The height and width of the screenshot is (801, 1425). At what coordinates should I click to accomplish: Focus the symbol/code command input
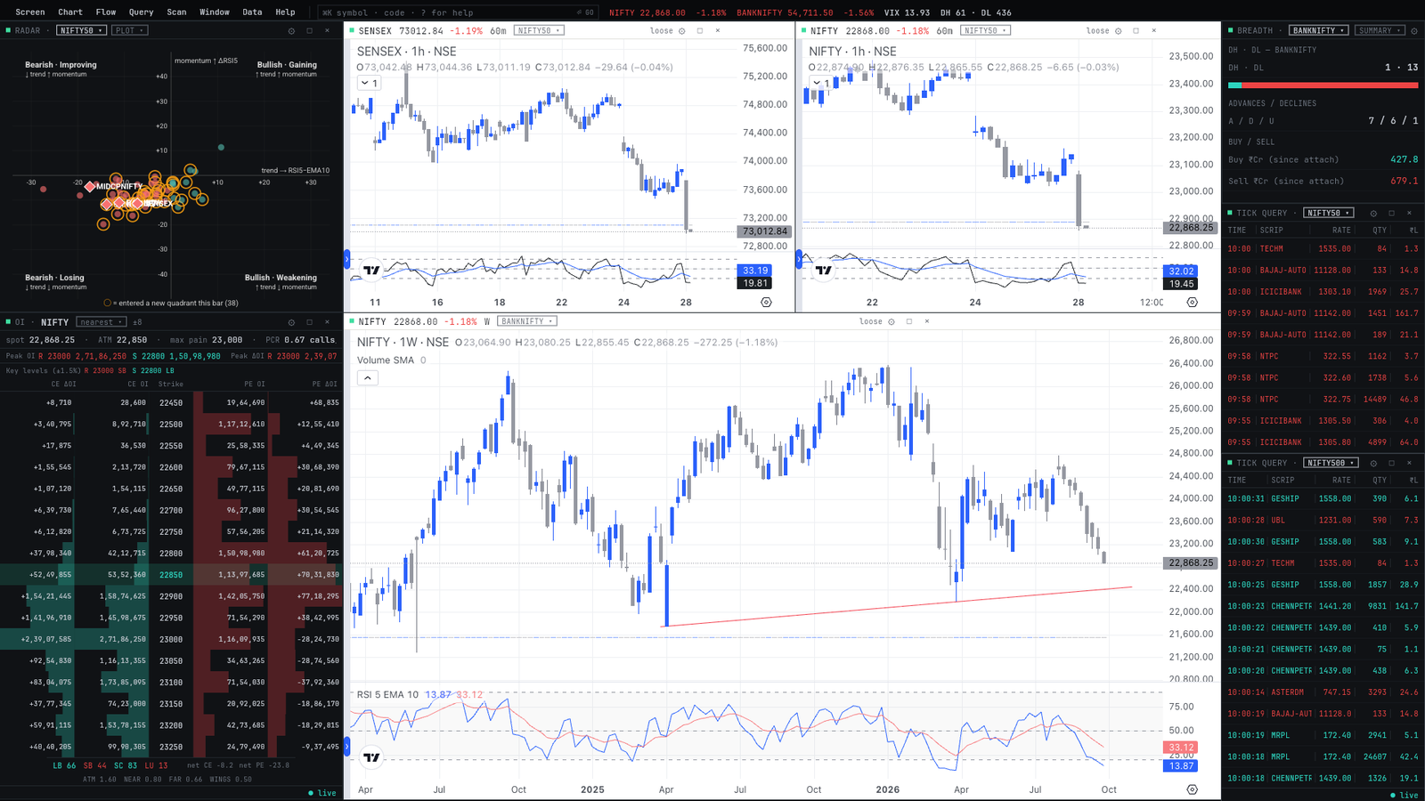tap(458, 12)
